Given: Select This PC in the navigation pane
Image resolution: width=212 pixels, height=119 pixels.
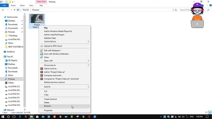Looking at the screenshot, I should coord(10,57).
